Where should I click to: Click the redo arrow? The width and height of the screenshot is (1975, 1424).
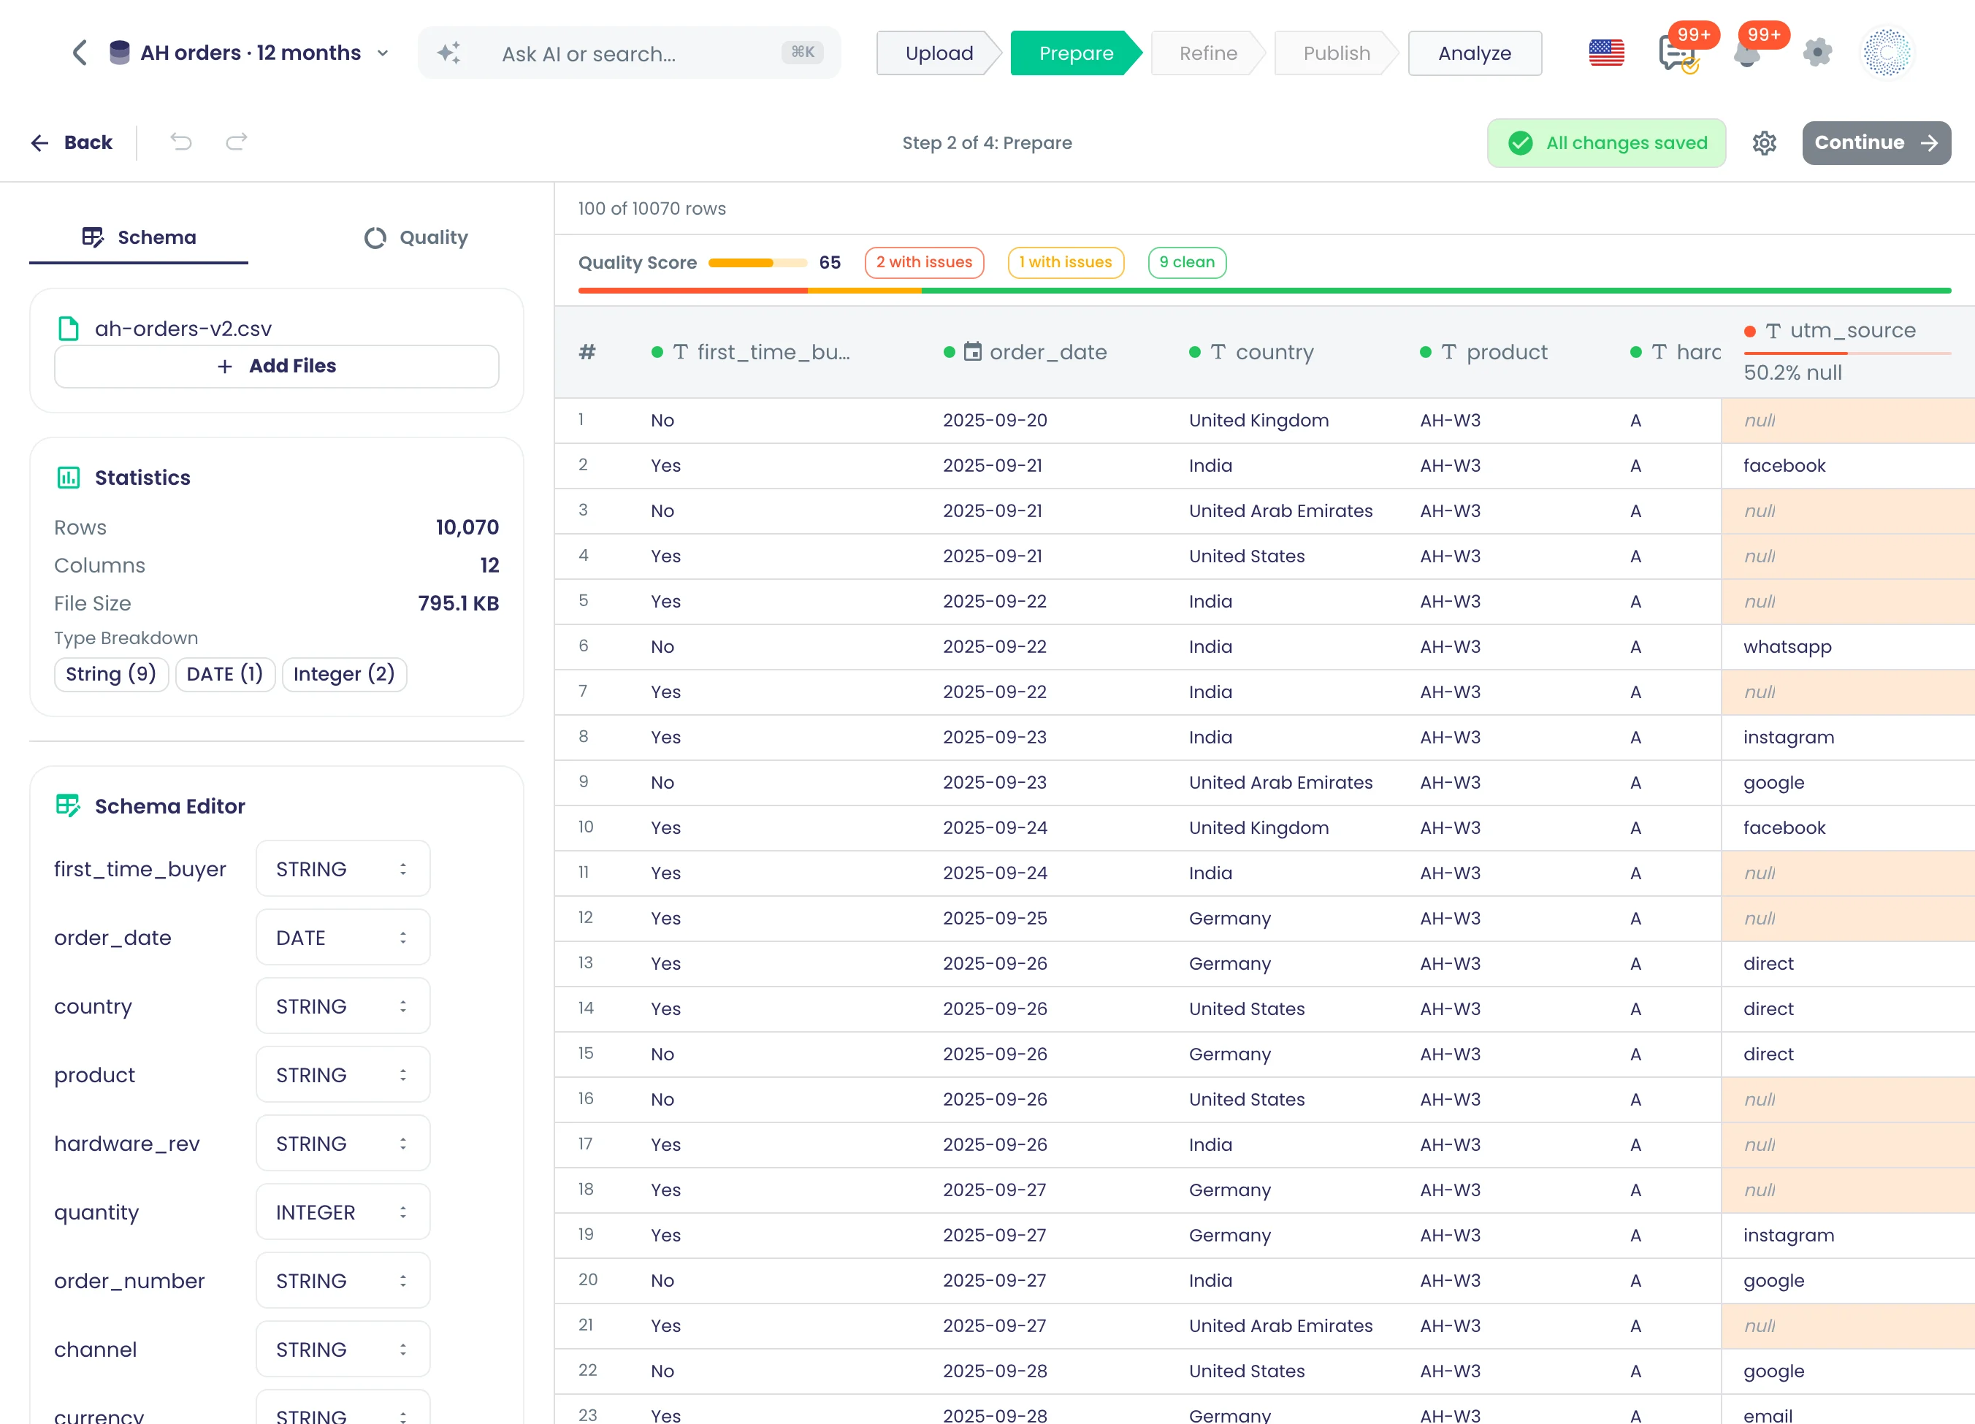click(236, 142)
